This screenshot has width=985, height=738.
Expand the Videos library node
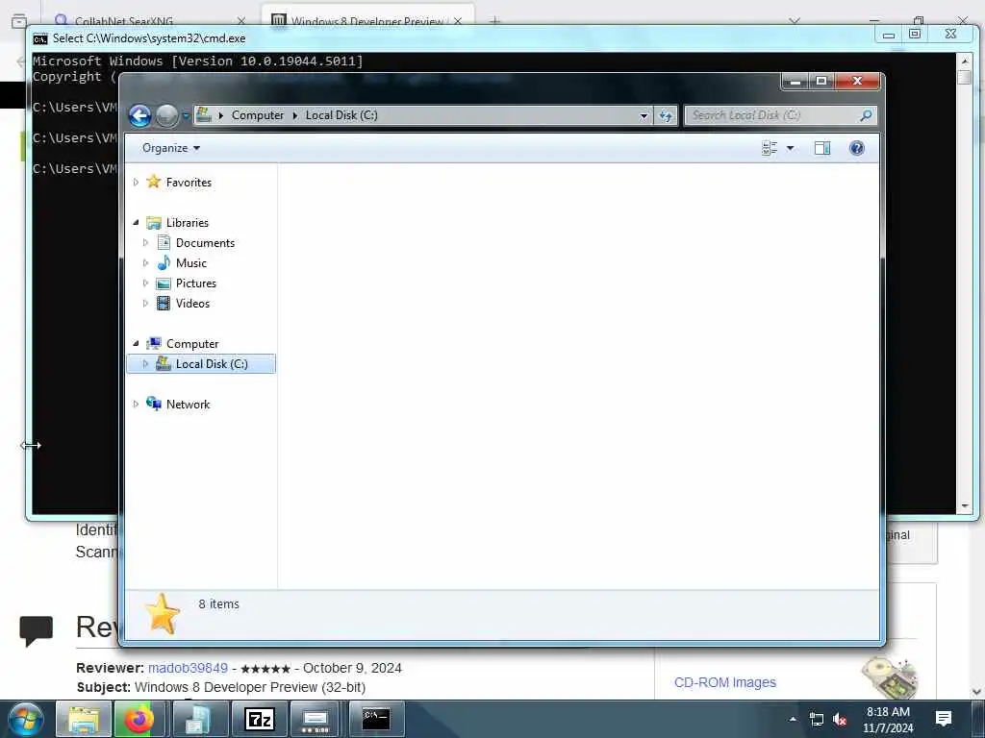coord(146,303)
